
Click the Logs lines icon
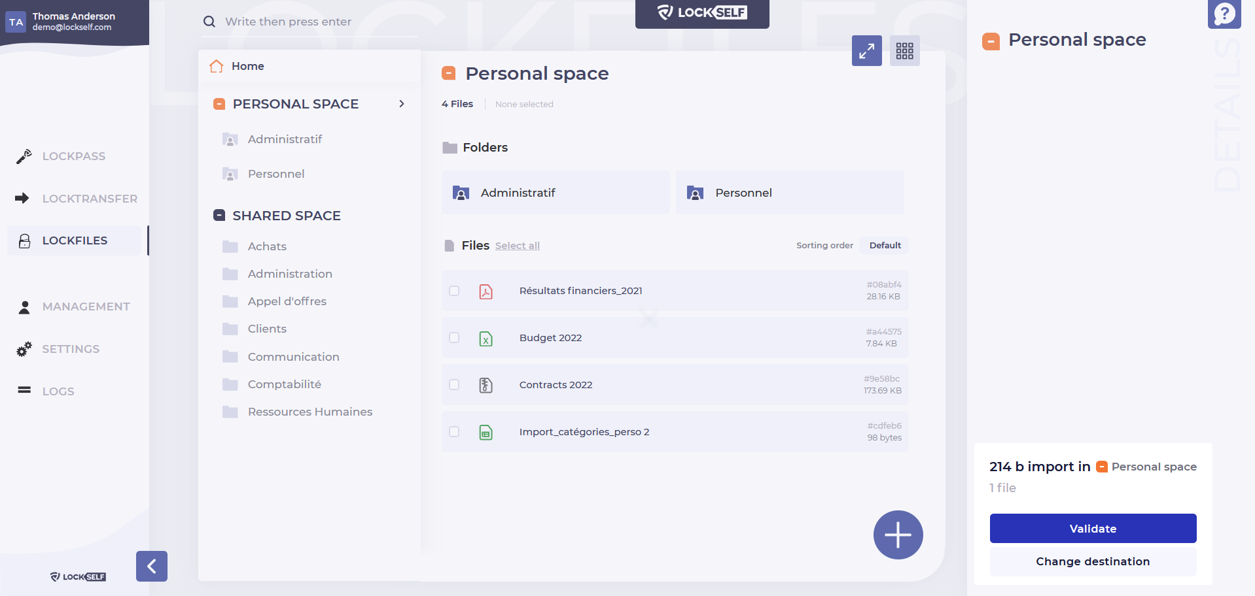(24, 390)
